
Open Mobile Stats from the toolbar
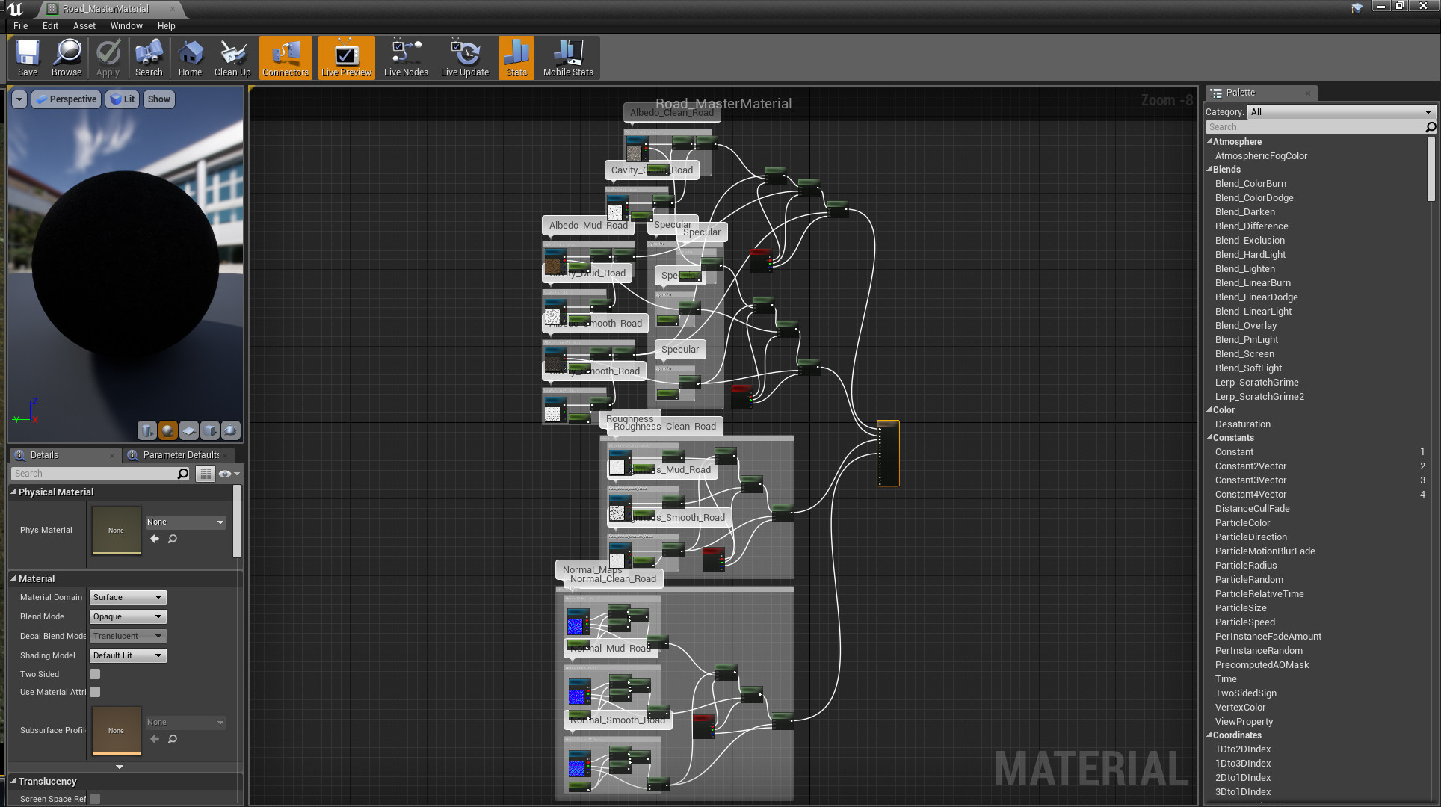568,58
